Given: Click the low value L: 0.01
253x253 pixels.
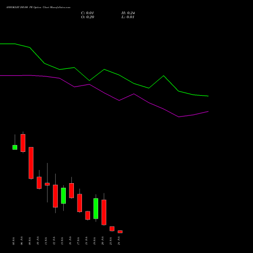Looking at the screenshot, I should tap(128, 17).
